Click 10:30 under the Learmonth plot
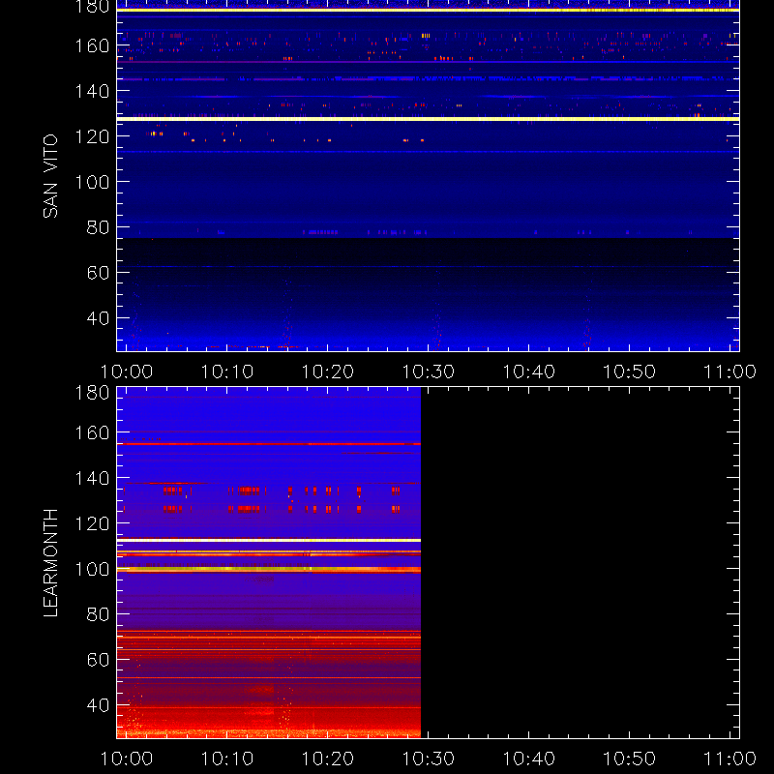Viewport: 774px width, 774px height. pos(429,759)
